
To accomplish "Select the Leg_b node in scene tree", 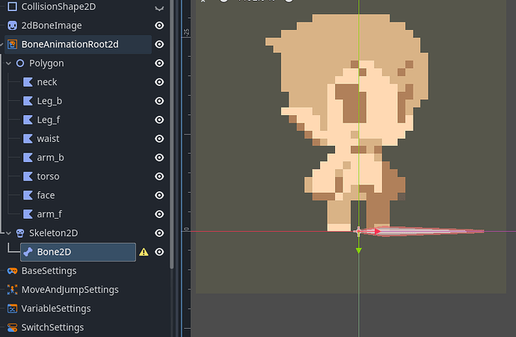I will pos(49,101).
